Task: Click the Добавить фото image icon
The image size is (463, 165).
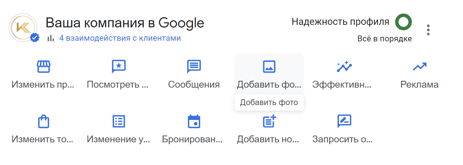Action: [x=269, y=66]
